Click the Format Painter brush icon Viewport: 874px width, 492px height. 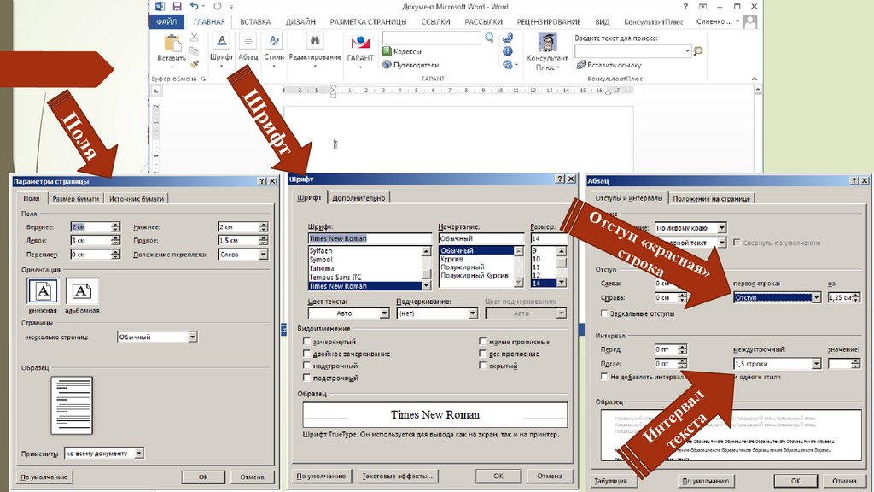tap(194, 64)
